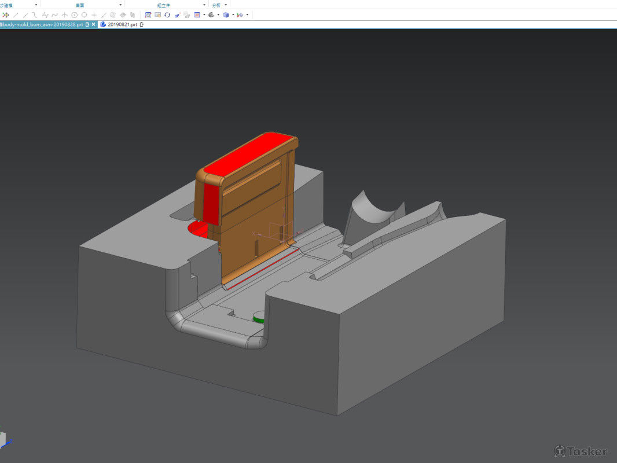
Task: Open the dropdown arrow beside the blue cube
Action: pos(233,15)
